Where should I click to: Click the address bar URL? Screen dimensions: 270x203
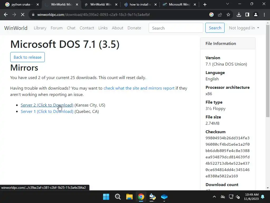(94, 15)
